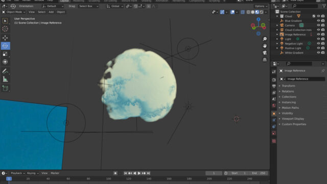Select the Move tool
327x184 pixels.
click(5, 38)
